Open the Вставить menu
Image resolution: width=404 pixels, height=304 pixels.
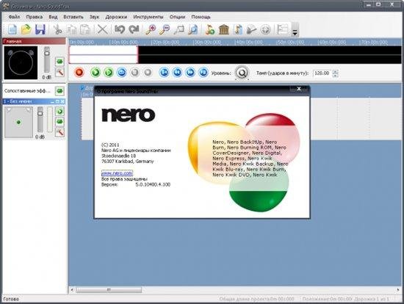point(73,17)
